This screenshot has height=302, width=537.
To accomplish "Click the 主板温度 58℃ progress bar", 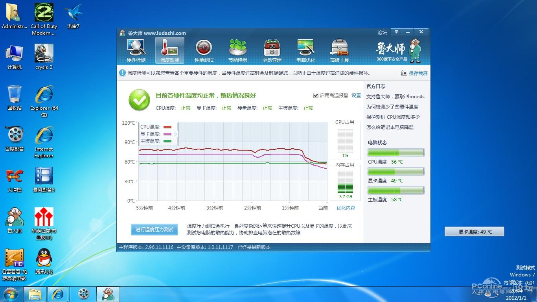I will 396,190.
